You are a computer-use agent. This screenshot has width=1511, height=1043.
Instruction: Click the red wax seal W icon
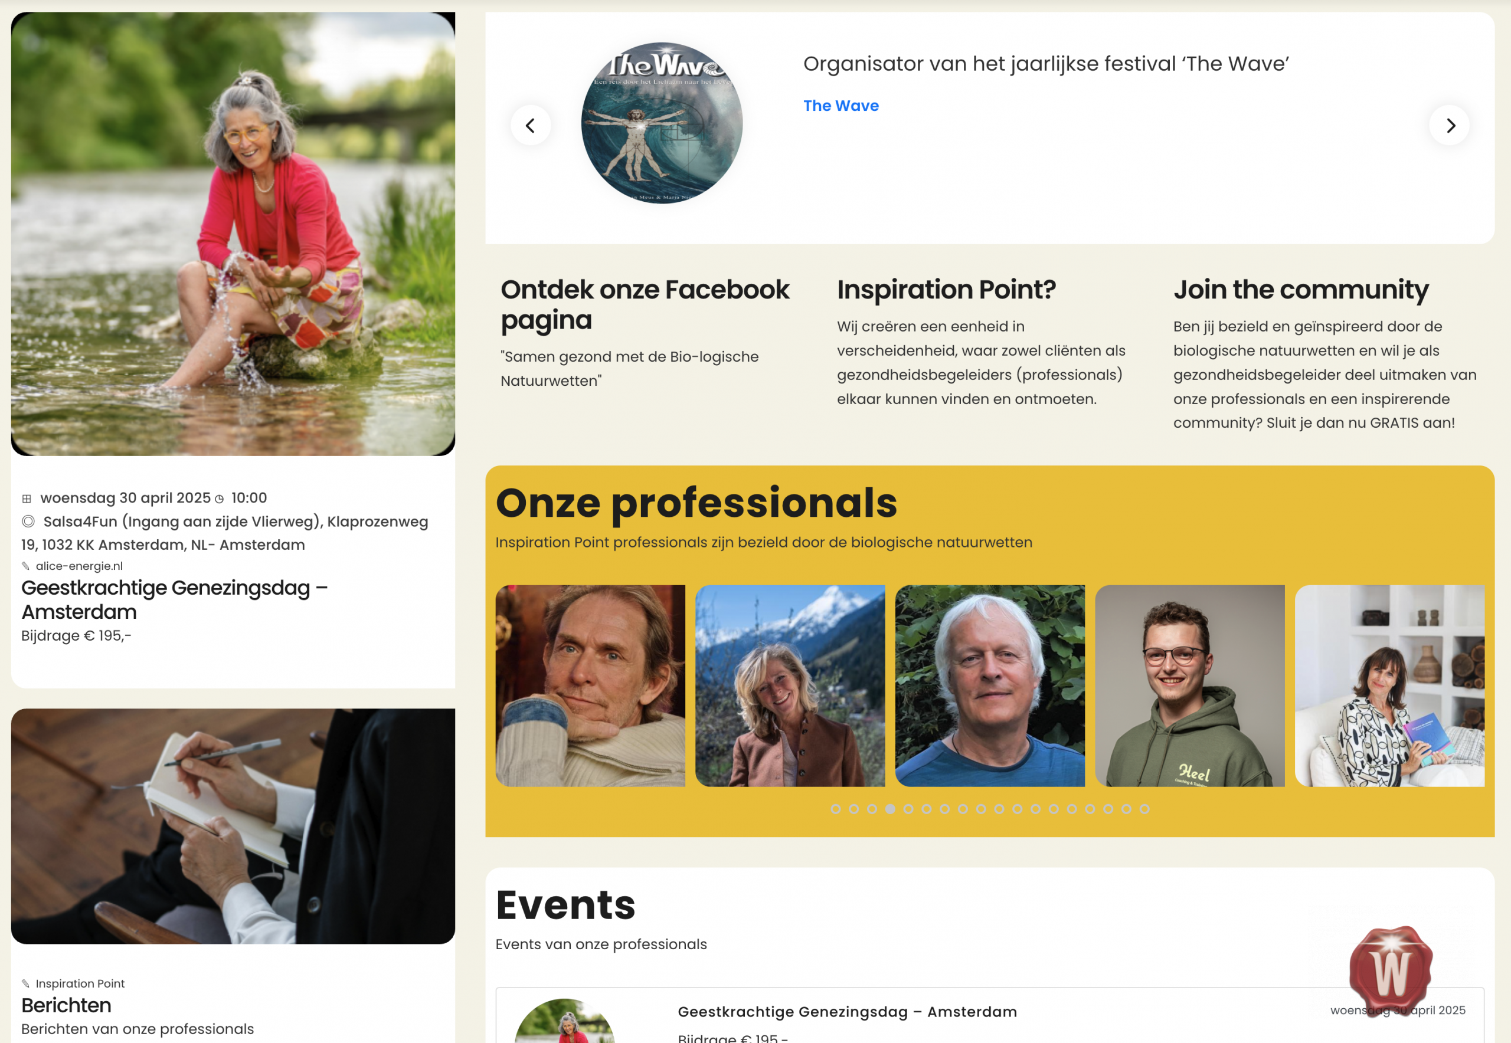[1391, 970]
